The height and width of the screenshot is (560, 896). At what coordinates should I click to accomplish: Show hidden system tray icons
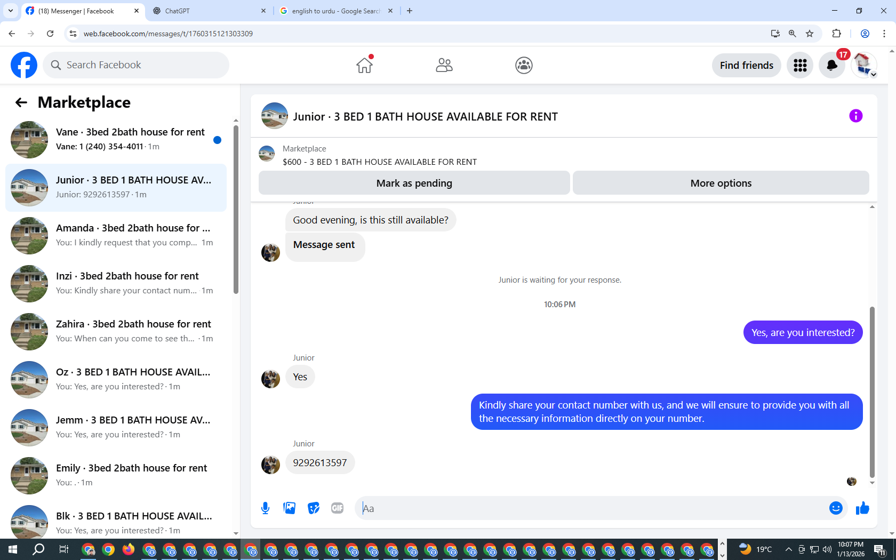pos(788,549)
